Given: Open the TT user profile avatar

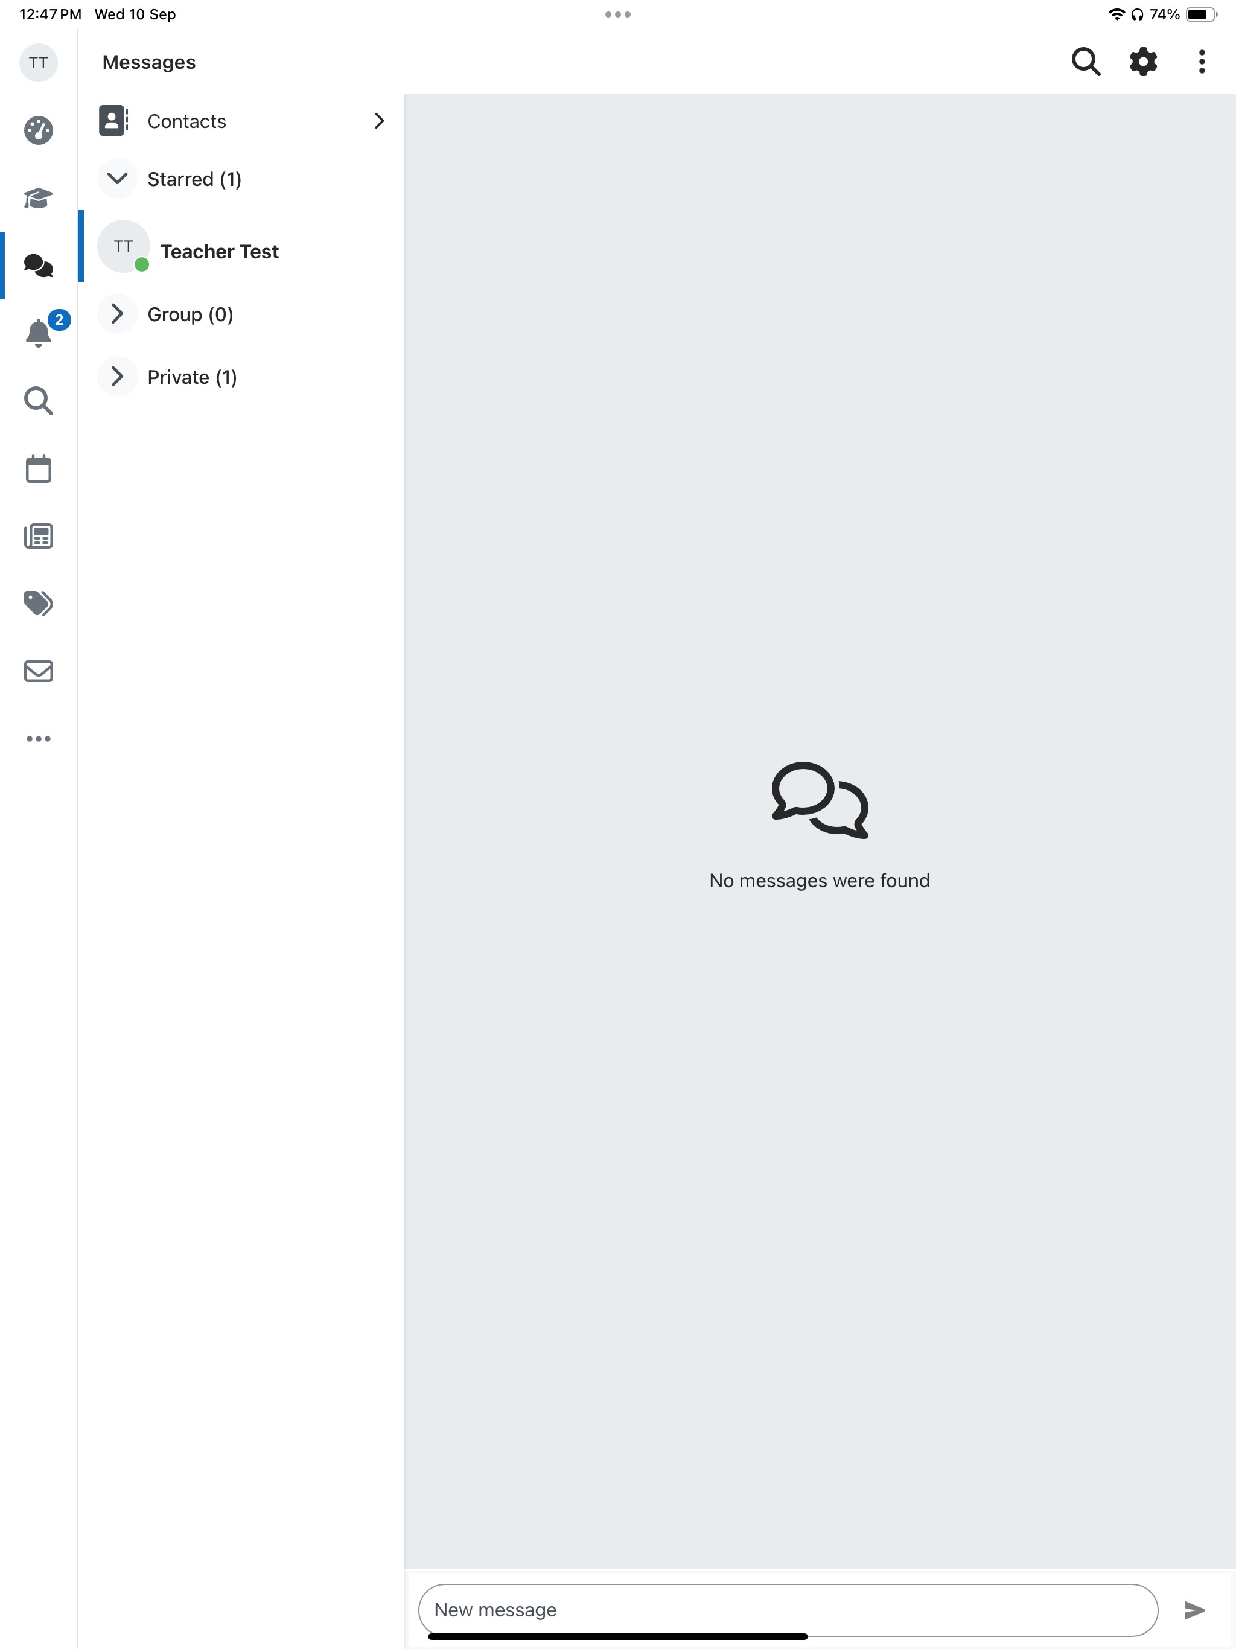Looking at the screenshot, I should click(38, 63).
